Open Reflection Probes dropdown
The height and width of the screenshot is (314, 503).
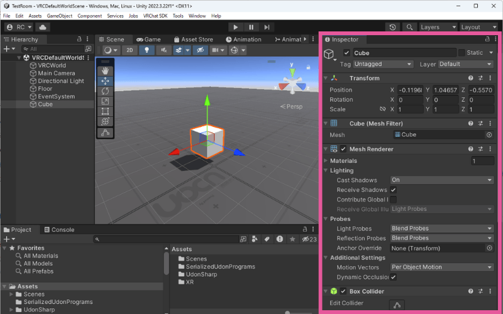tap(442, 238)
